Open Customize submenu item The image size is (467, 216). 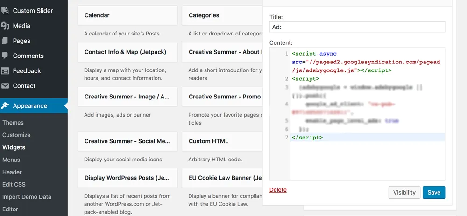point(16,135)
